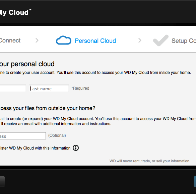Click the chevron arrow after the Connect step
Viewport: 196px width, 194px height.
[37, 40]
